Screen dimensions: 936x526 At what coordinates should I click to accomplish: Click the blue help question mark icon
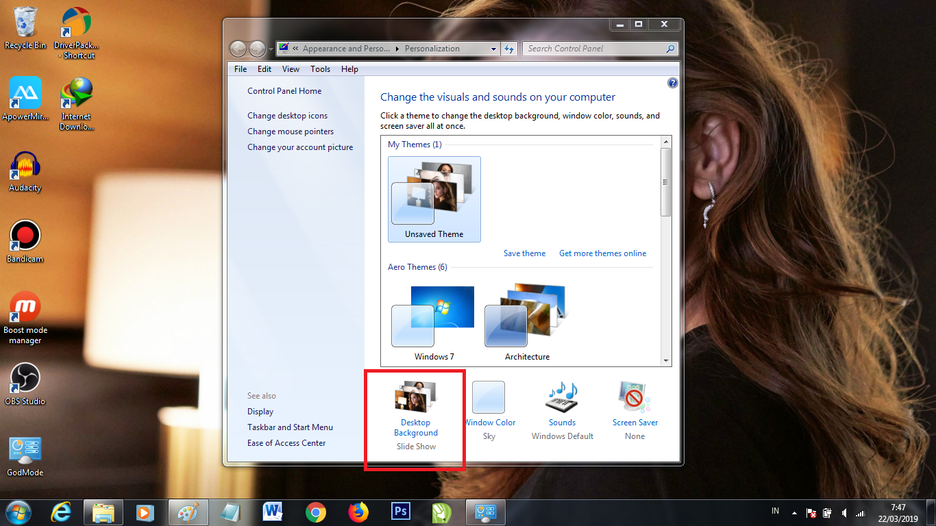[x=672, y=83]
